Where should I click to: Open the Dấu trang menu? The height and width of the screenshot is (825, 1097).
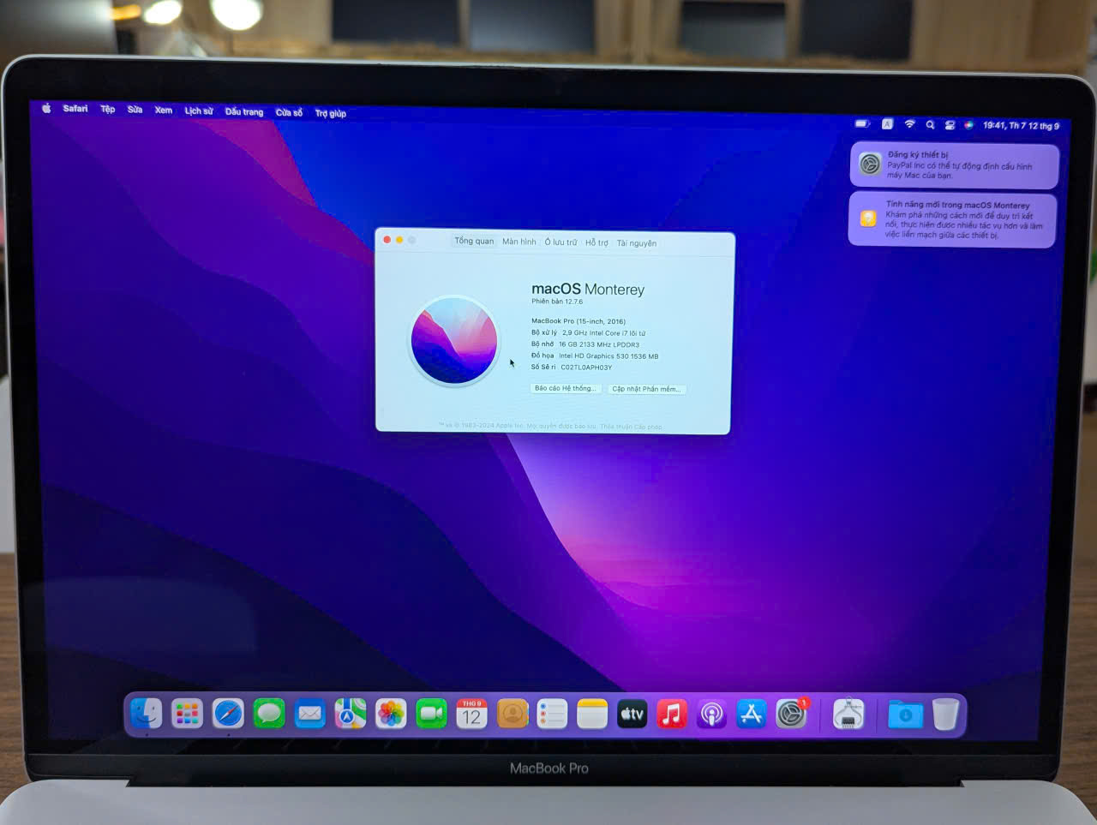point(244,111)
